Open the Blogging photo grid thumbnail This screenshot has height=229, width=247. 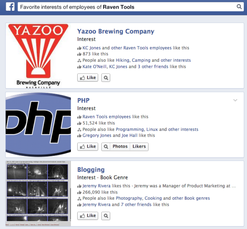tap(38, 193)
